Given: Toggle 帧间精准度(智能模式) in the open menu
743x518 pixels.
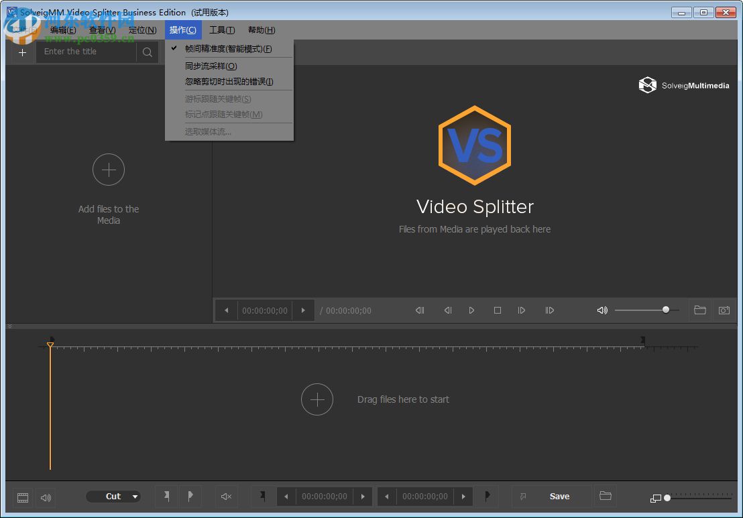Looking at the screenshot, I should (228, 48).
